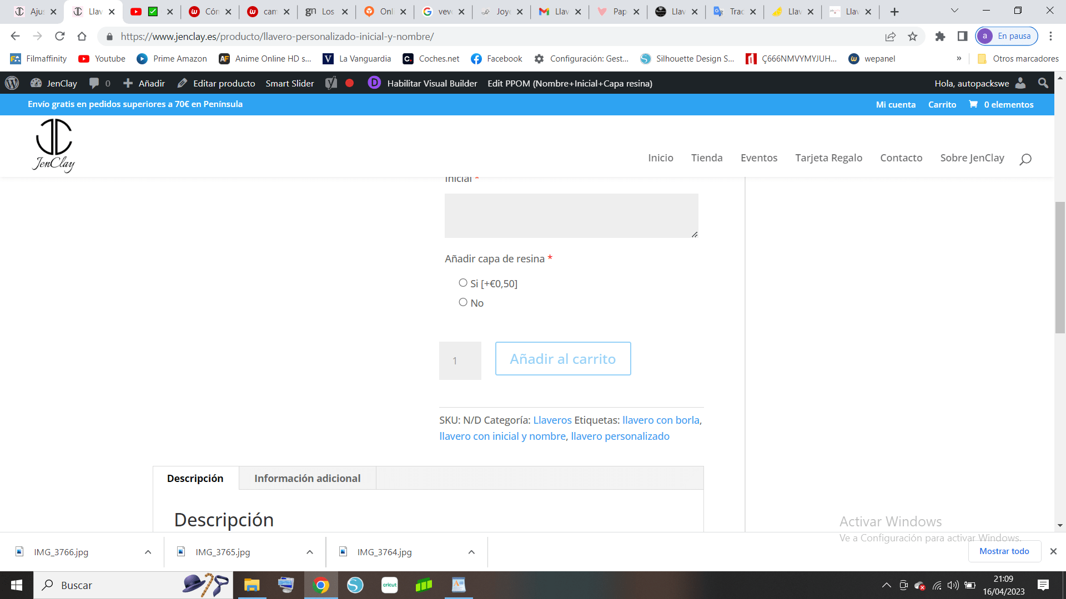Viewport: 1066px width, 599px height.
Task: Click Mostrar todo downloads button
Action: (1004, 551)
